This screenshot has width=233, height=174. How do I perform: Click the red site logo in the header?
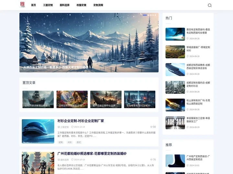(x=22, y=5)
